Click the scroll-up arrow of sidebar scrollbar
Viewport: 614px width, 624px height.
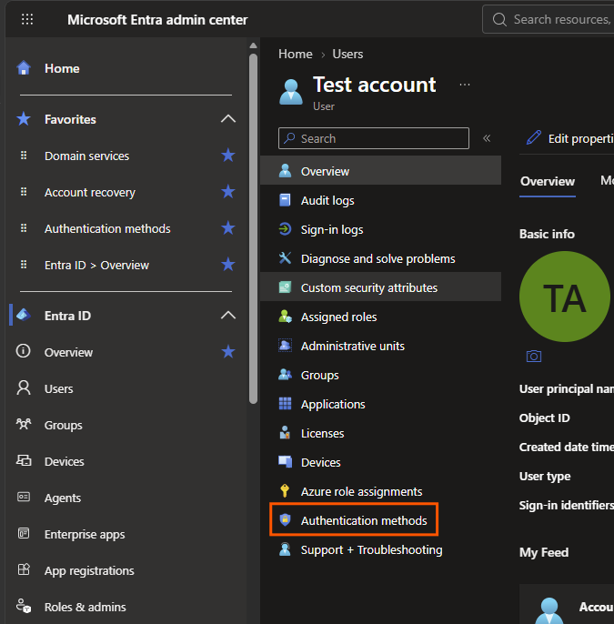(253, 45)
